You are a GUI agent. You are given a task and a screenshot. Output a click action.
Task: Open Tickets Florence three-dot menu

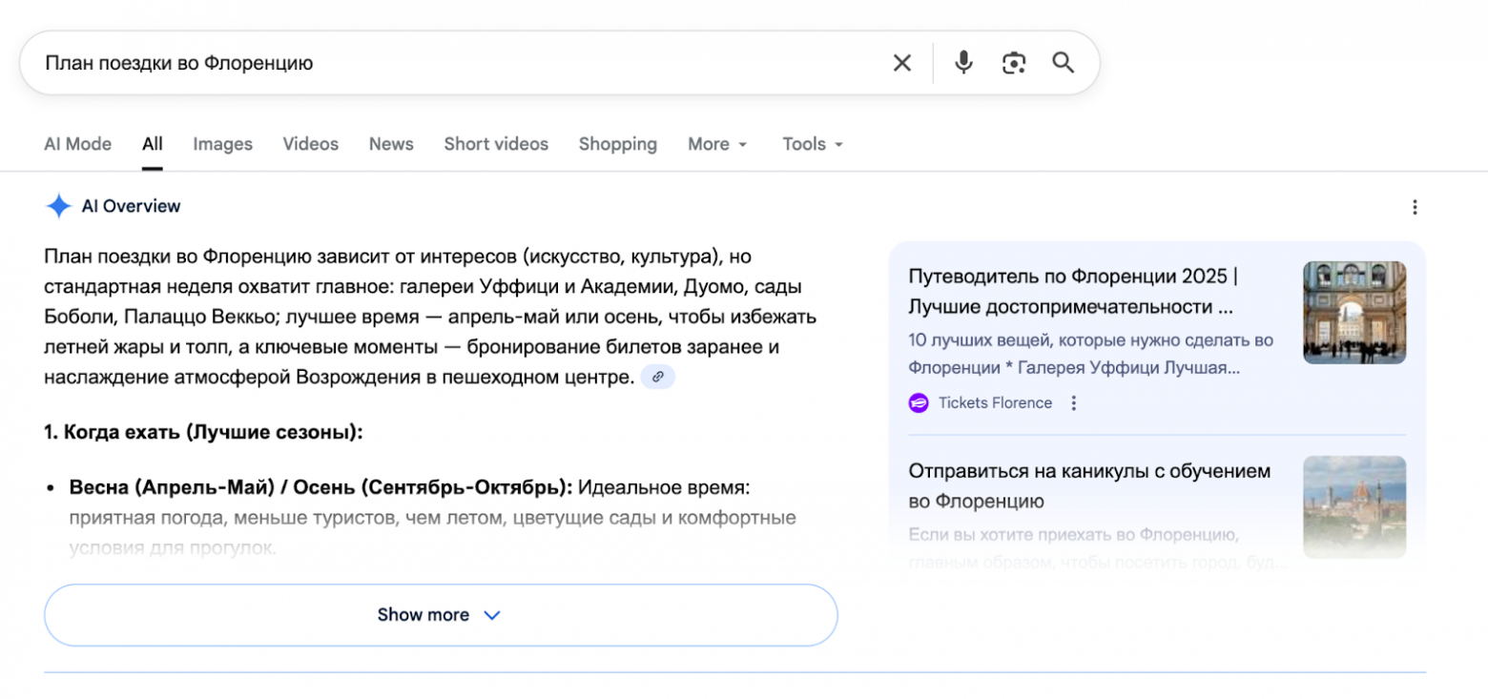(1073, 402)
